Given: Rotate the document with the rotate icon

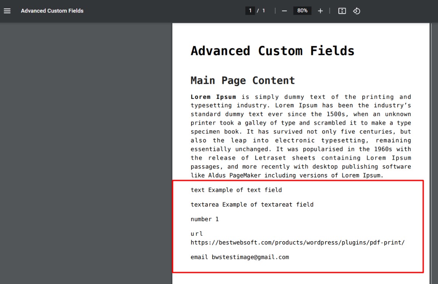Looking at the screenshot, I should coord(356,11).
